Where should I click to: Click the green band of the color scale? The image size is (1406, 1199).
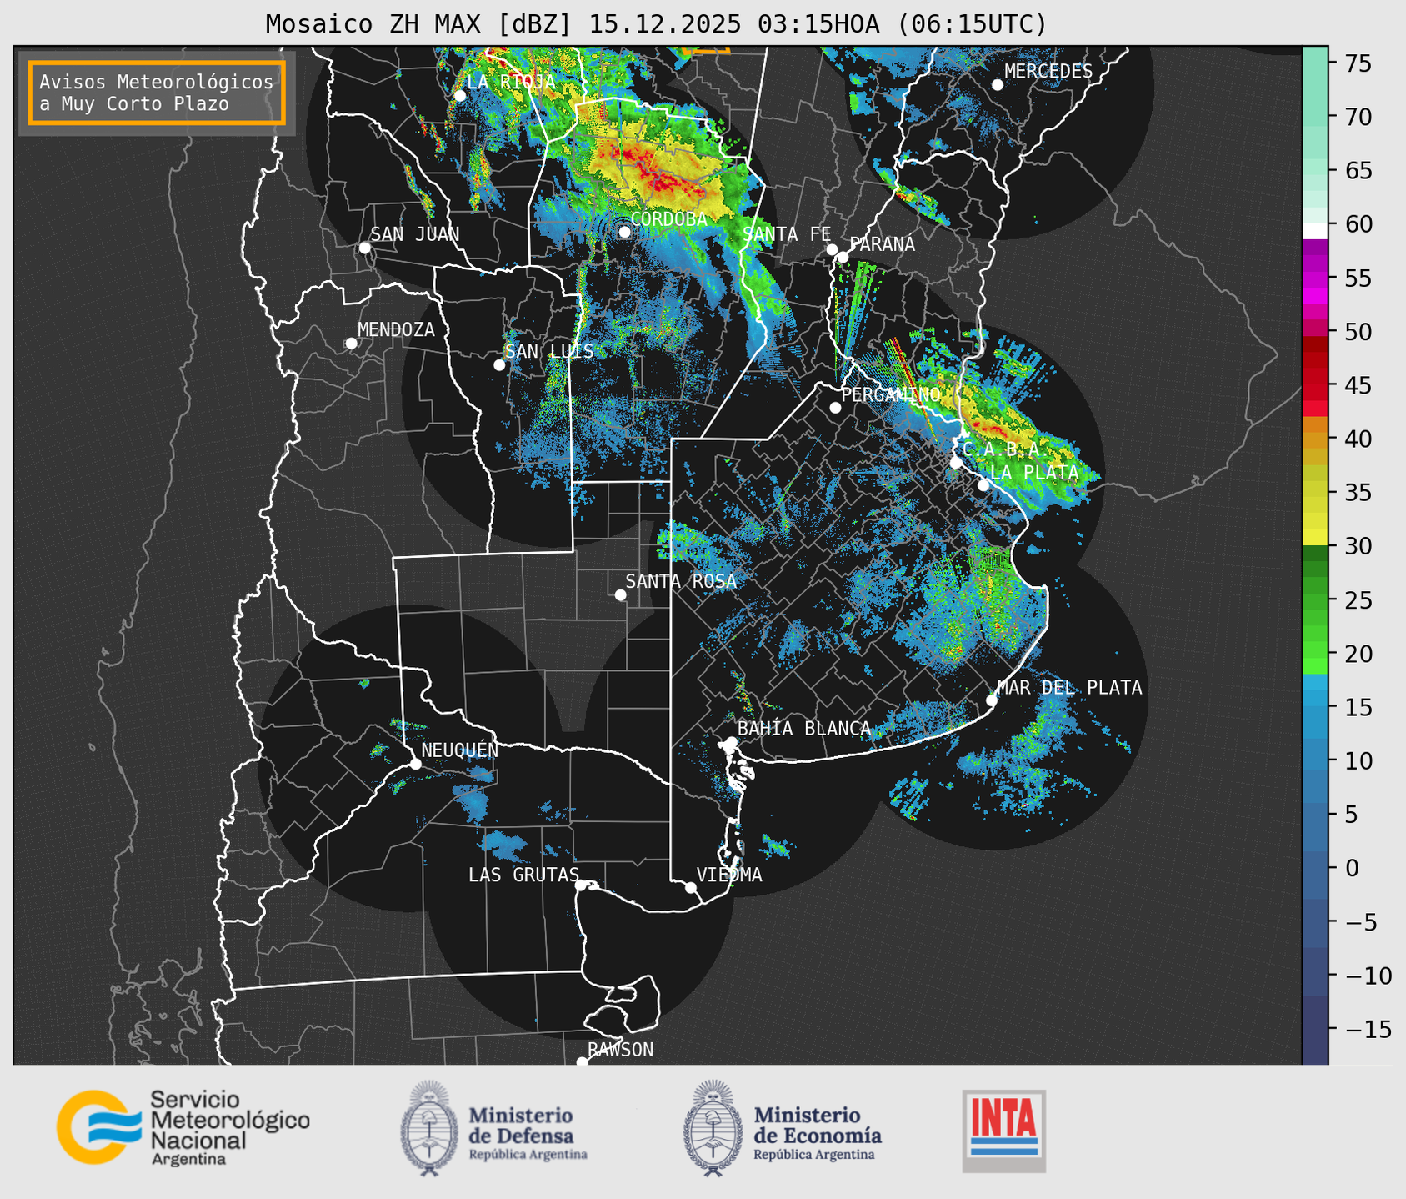(1315, 610)
